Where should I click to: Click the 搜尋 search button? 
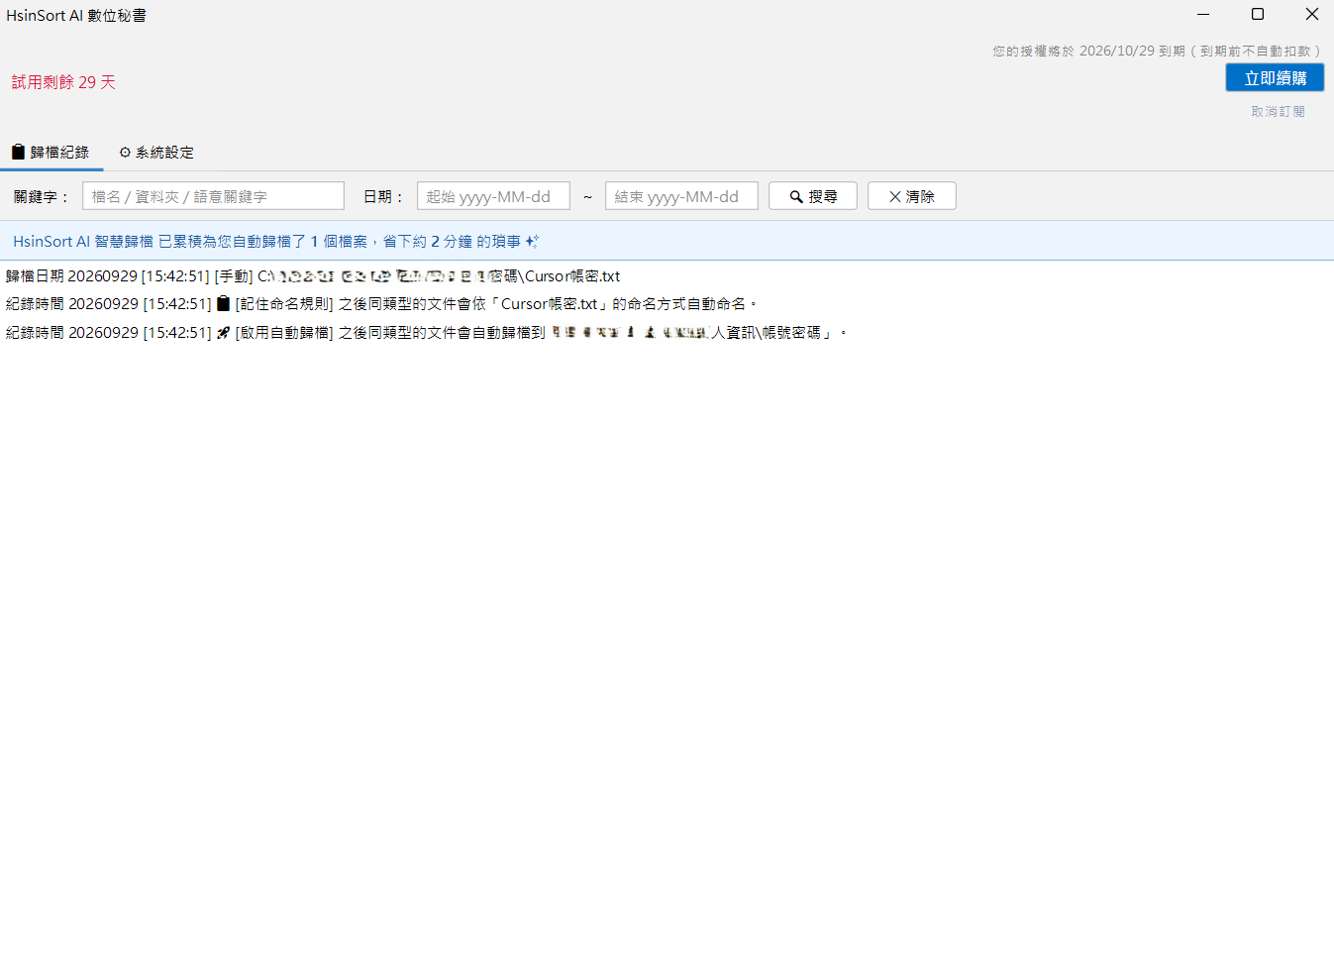pyautogui.click(x=813, y=196)
